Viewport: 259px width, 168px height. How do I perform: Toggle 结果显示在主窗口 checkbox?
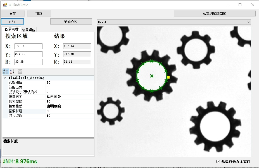(x=218, y=162)
